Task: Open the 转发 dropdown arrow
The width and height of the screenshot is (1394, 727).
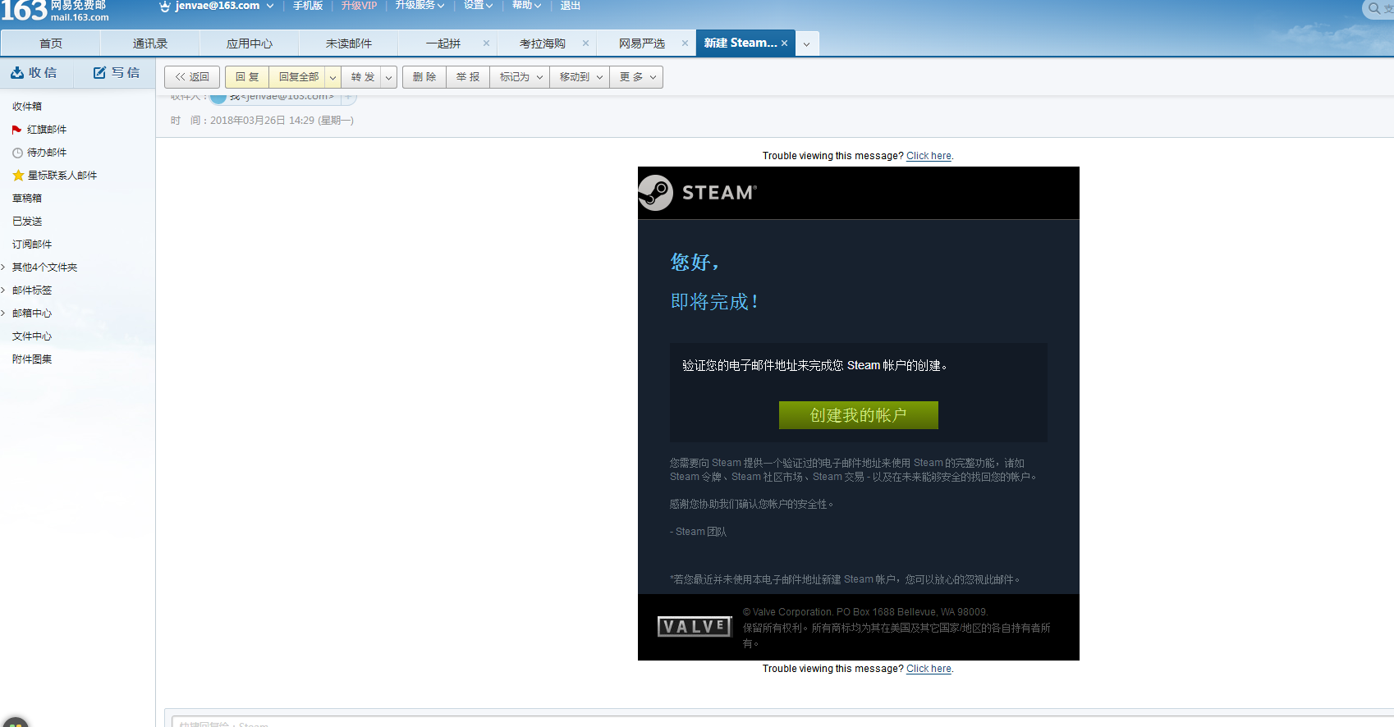Action: (x=388, y=77)
